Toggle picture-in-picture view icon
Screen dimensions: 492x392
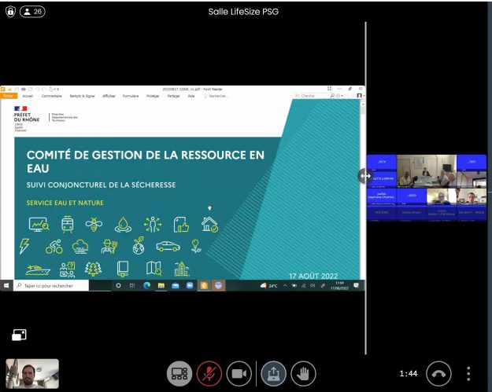click(x=19, y=335)
